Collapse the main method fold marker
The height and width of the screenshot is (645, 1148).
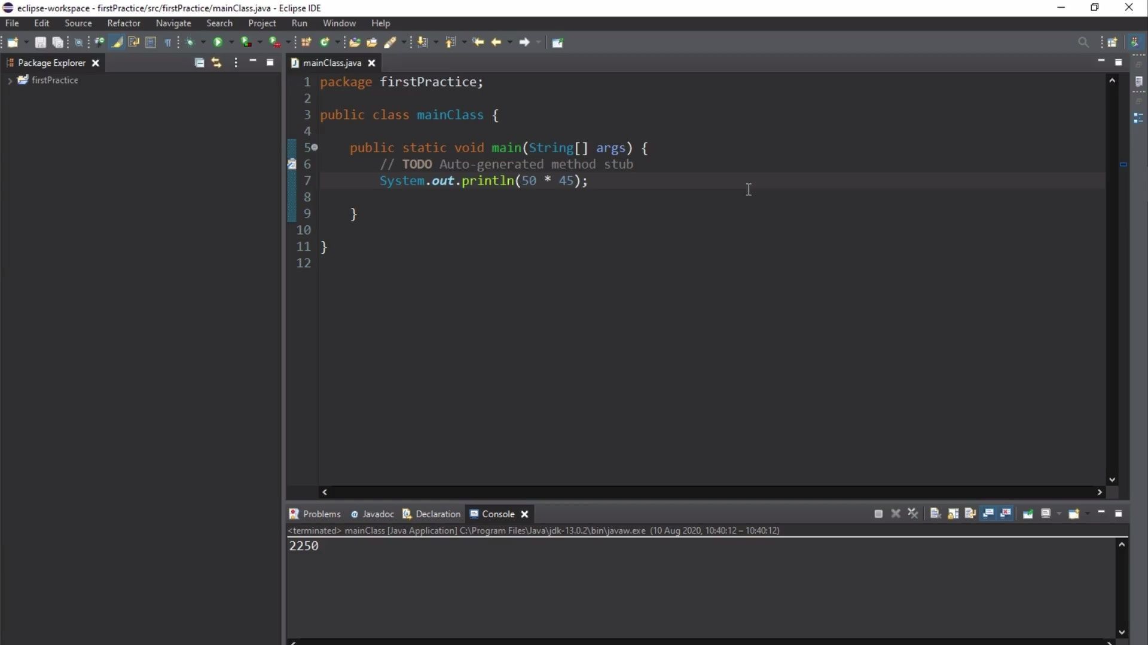315,147
